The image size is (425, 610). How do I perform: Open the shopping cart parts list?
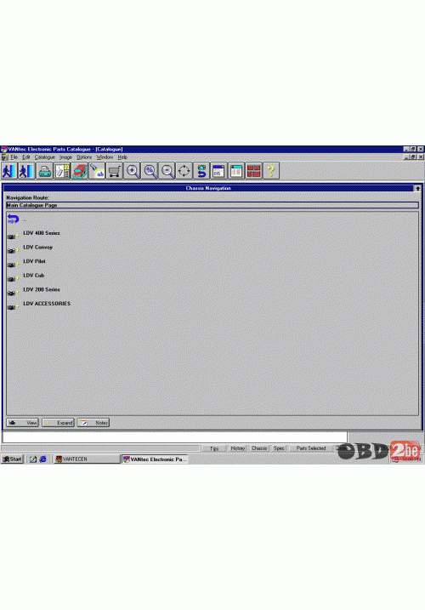coord(114,171)
